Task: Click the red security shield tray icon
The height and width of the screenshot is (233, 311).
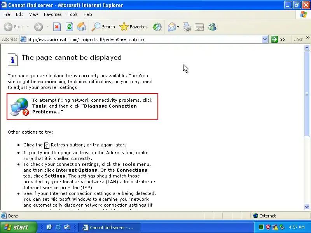Action: tap(268, 227)
